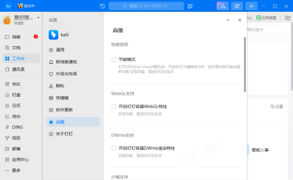Open 消息 in the left sidebar
The image size is (293, 180).
(21, 37)
